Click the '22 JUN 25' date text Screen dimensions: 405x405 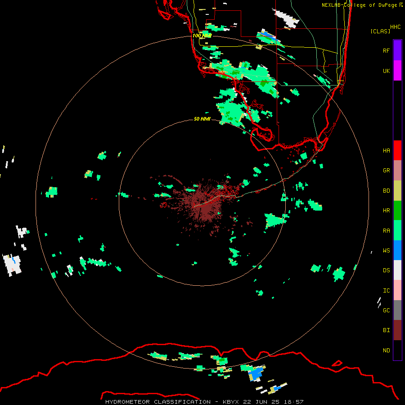point(261,402)
